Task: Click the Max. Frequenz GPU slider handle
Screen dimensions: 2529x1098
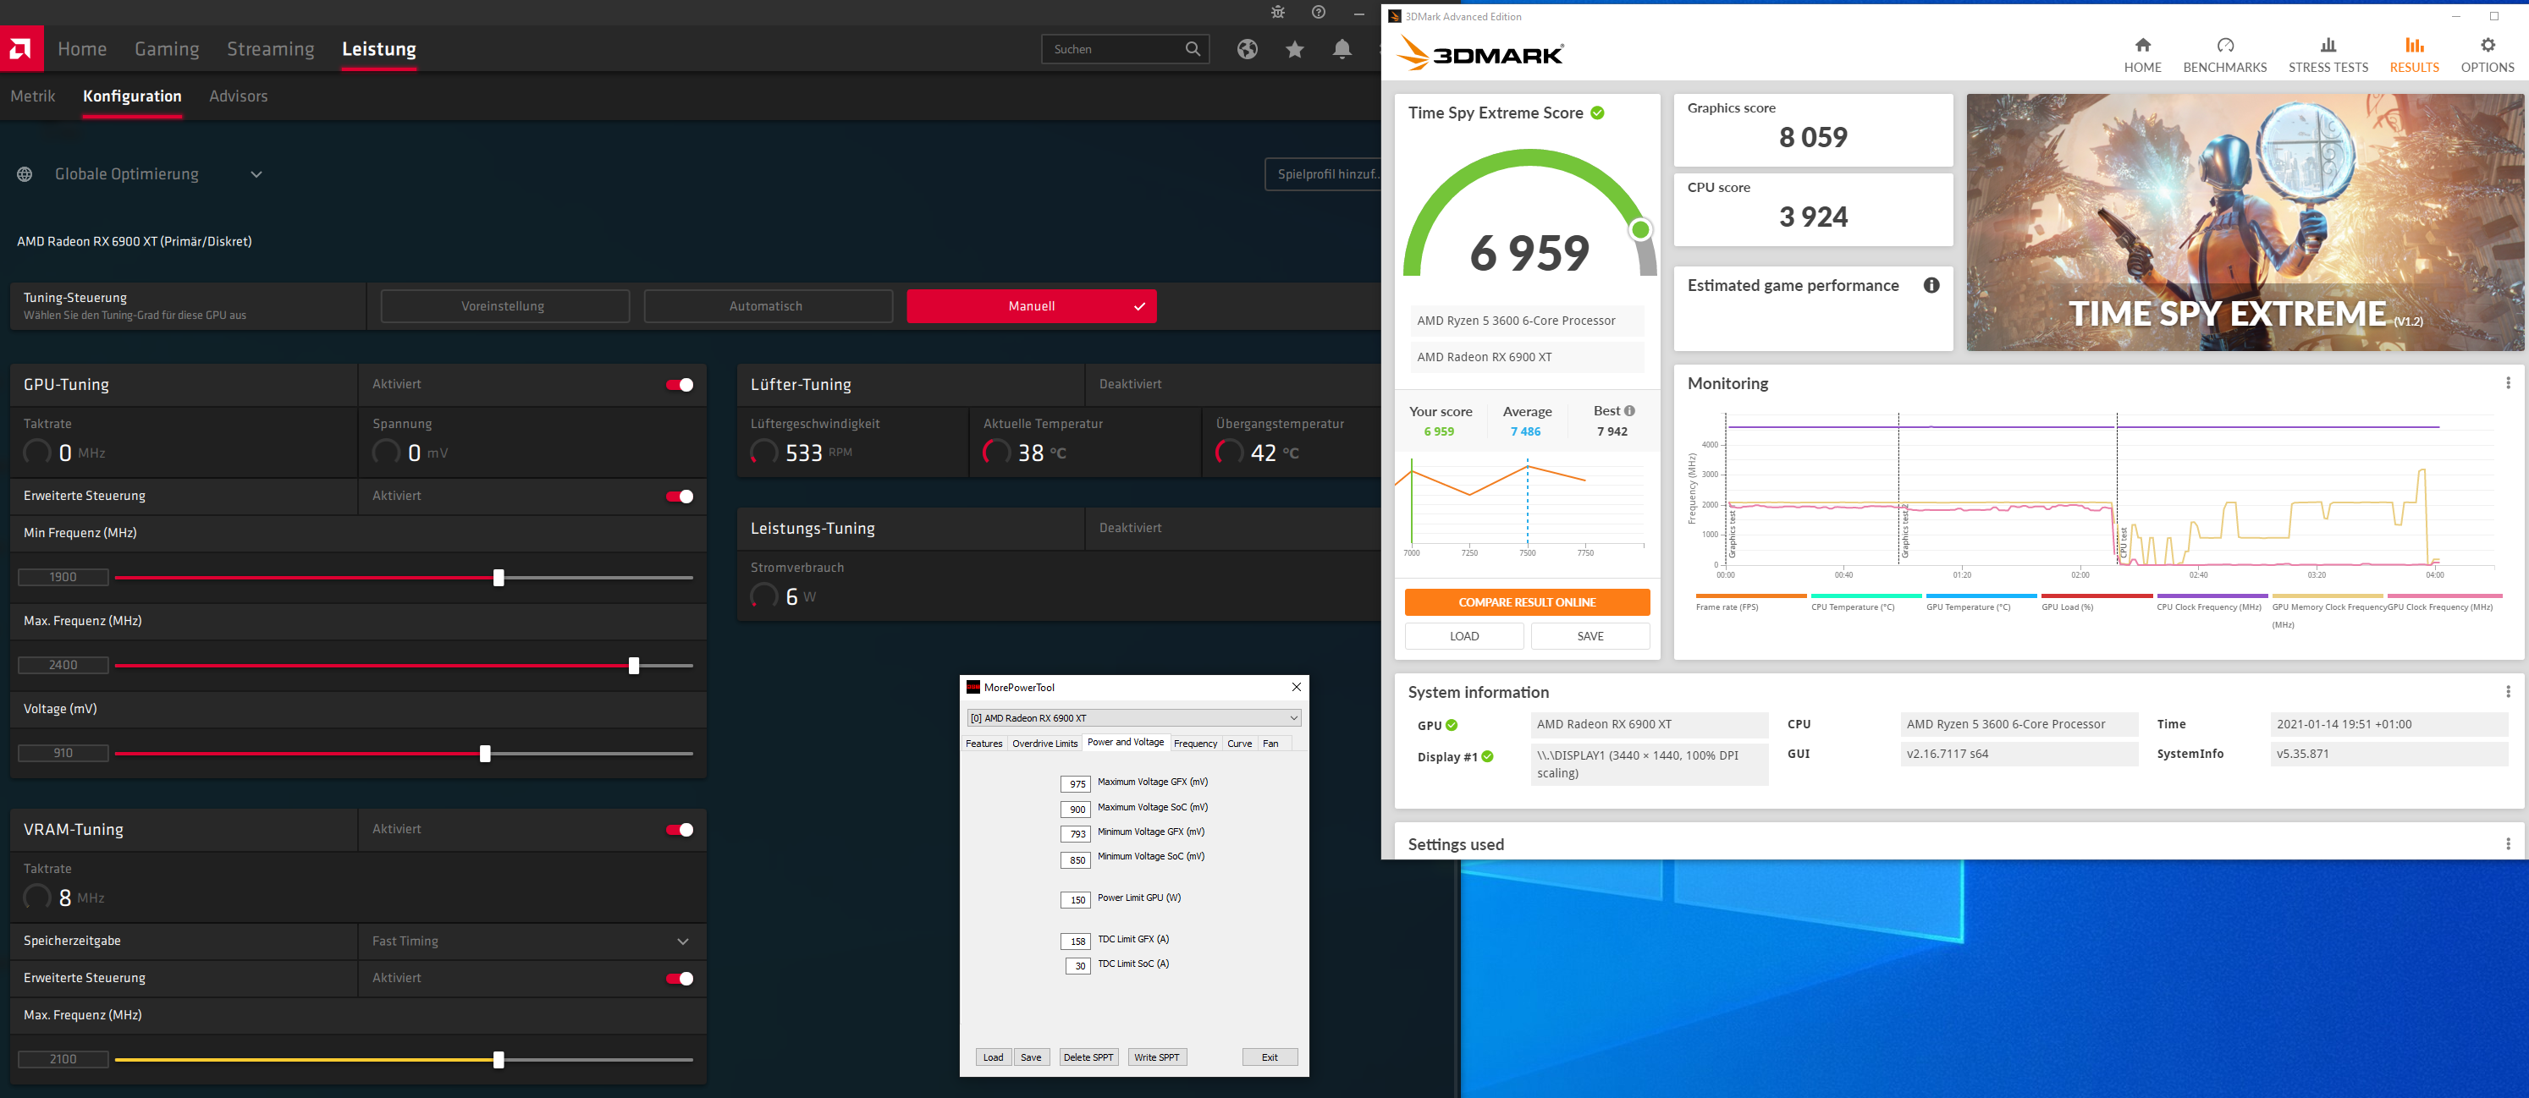Action: click(634, 667)
